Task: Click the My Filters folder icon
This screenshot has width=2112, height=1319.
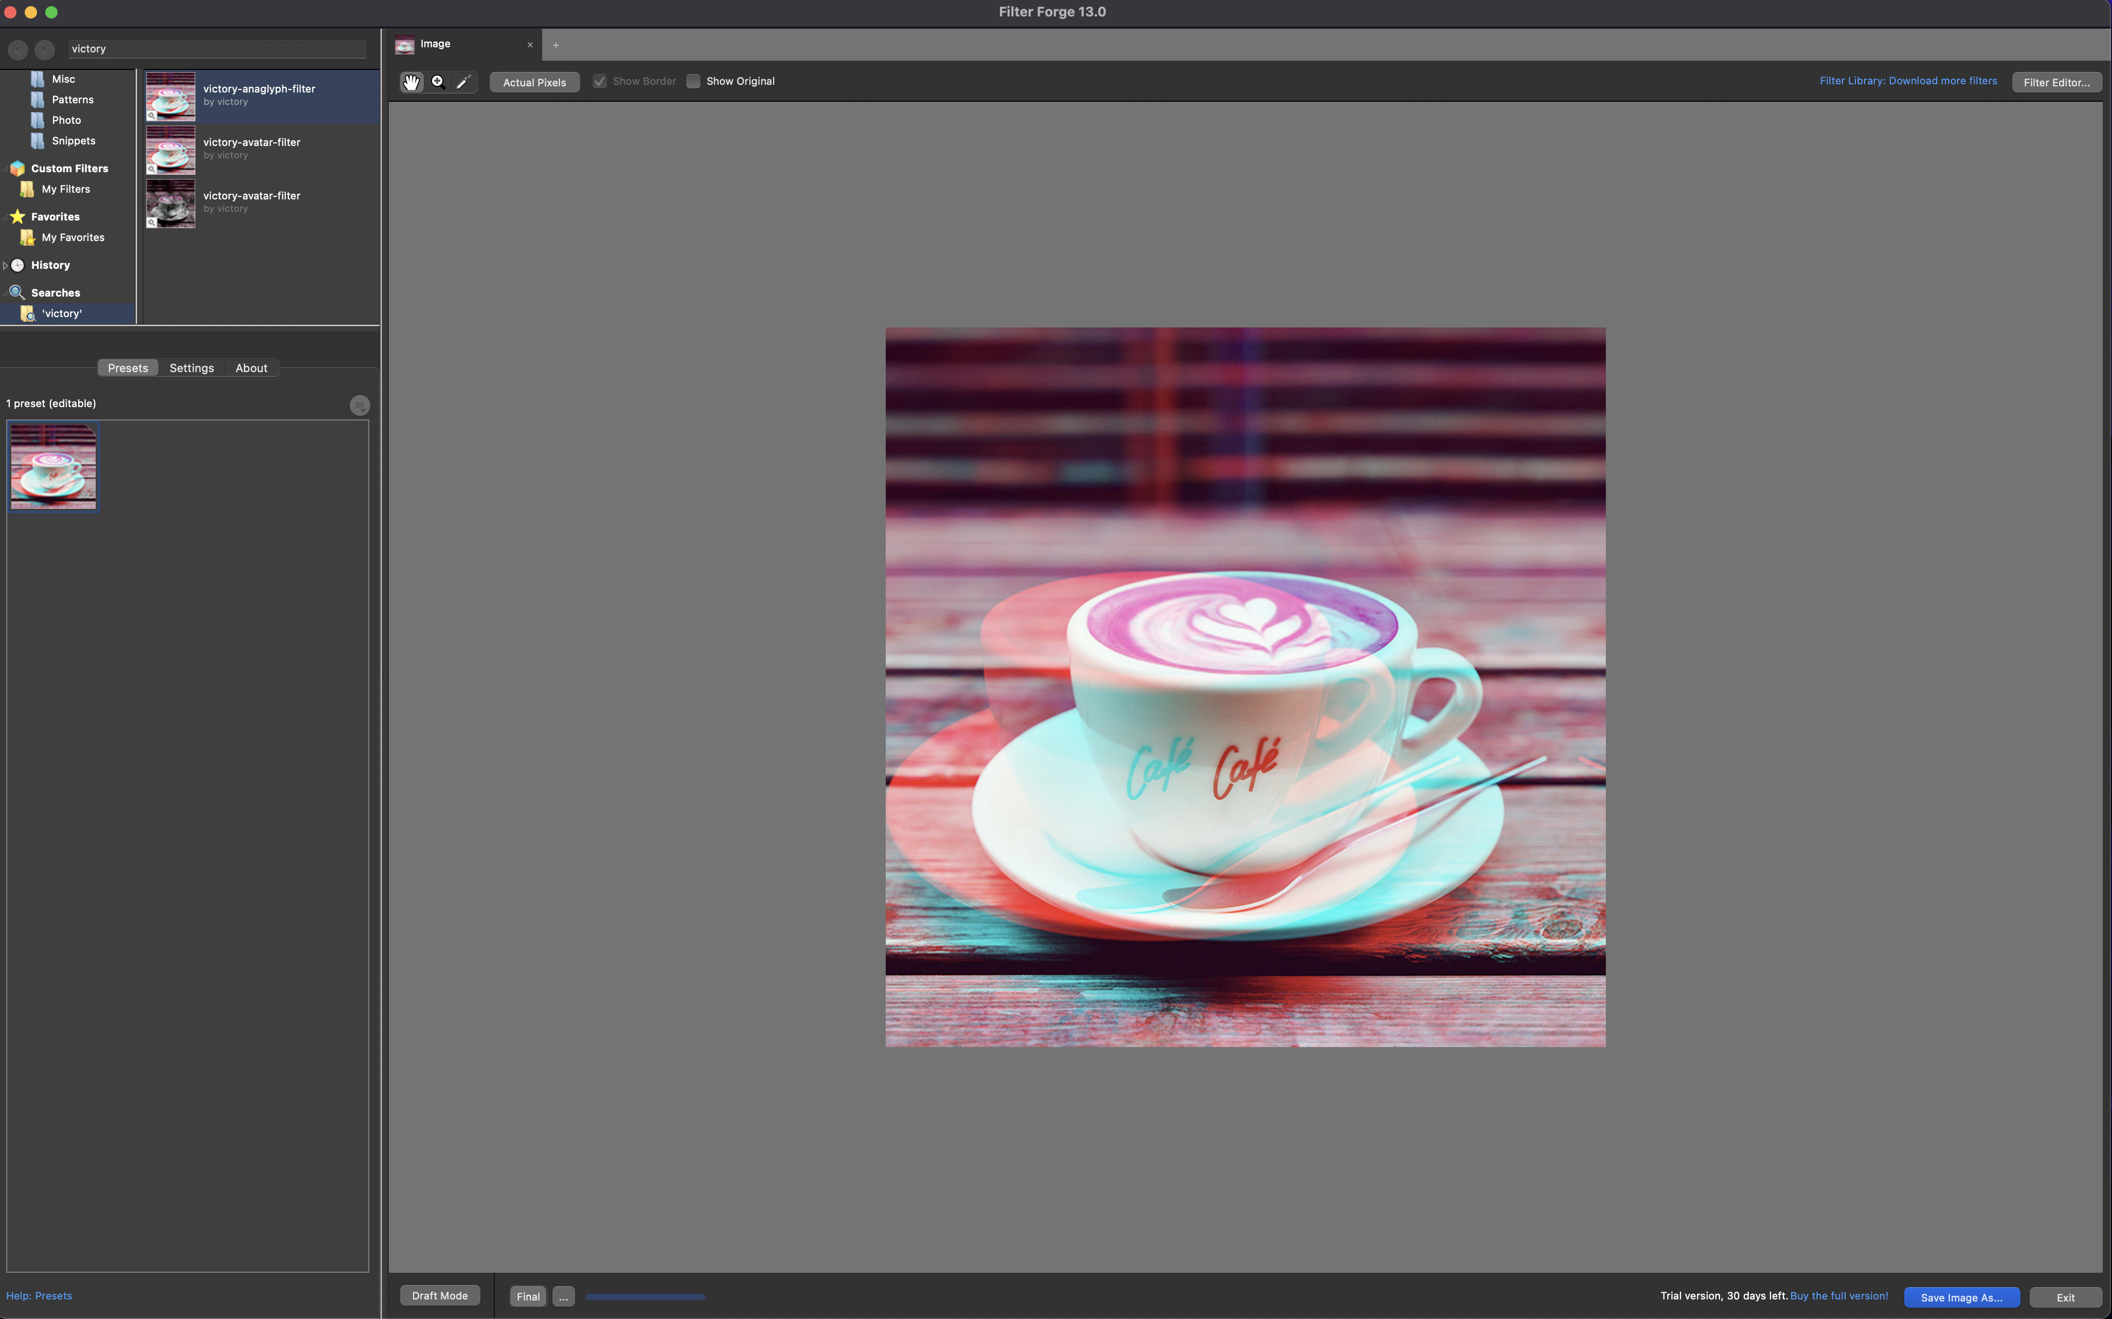Action: pos(27,189)
